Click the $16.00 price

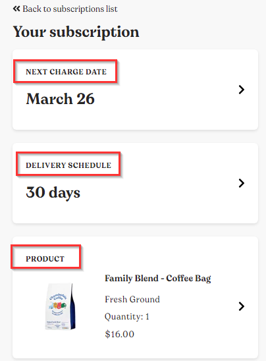coord(119,334)
